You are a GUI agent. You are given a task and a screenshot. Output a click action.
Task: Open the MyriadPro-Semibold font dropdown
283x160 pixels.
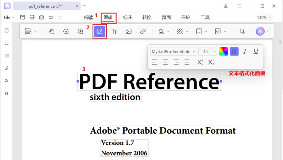pyautogui.click(x=173, y=51)
